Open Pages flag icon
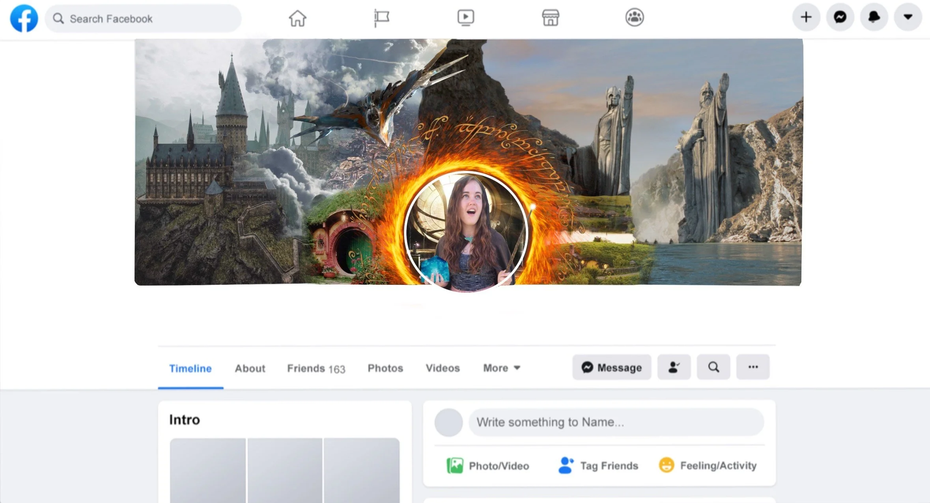Viewport: 930px width, 503px height. pyautogui.click(x=381, y=18)
